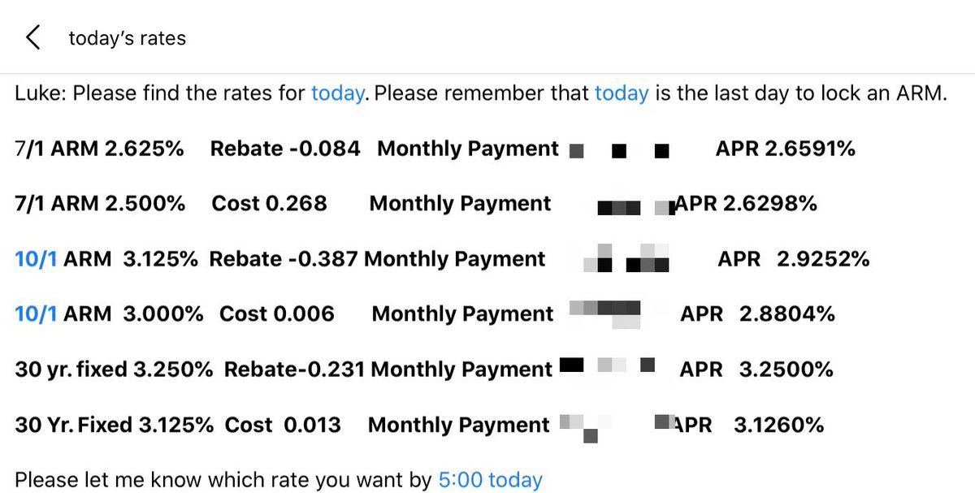Click the "APR 3.2500%" figure
The width and height of the screenshot is (975, 493).
click(x=756, y=370)
